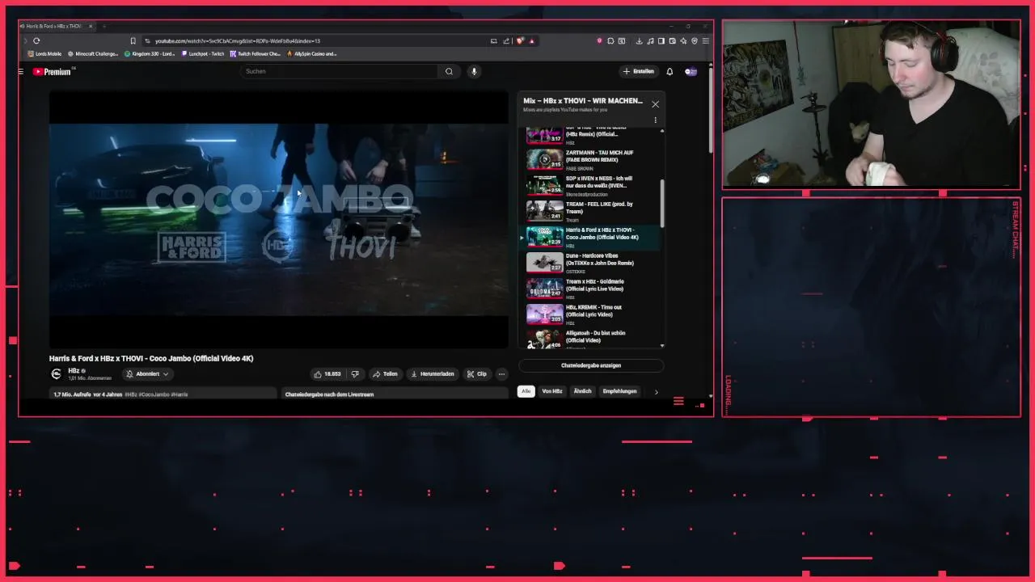Open the music note icon in browser toolbar

tap(650, 40)
